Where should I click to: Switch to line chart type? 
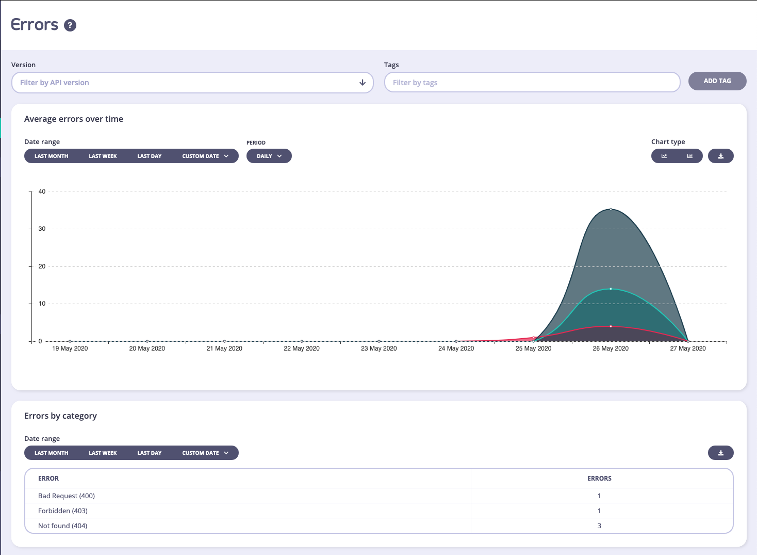(664, 156)
